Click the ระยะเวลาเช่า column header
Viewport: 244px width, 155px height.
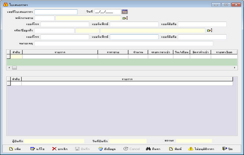161,52
